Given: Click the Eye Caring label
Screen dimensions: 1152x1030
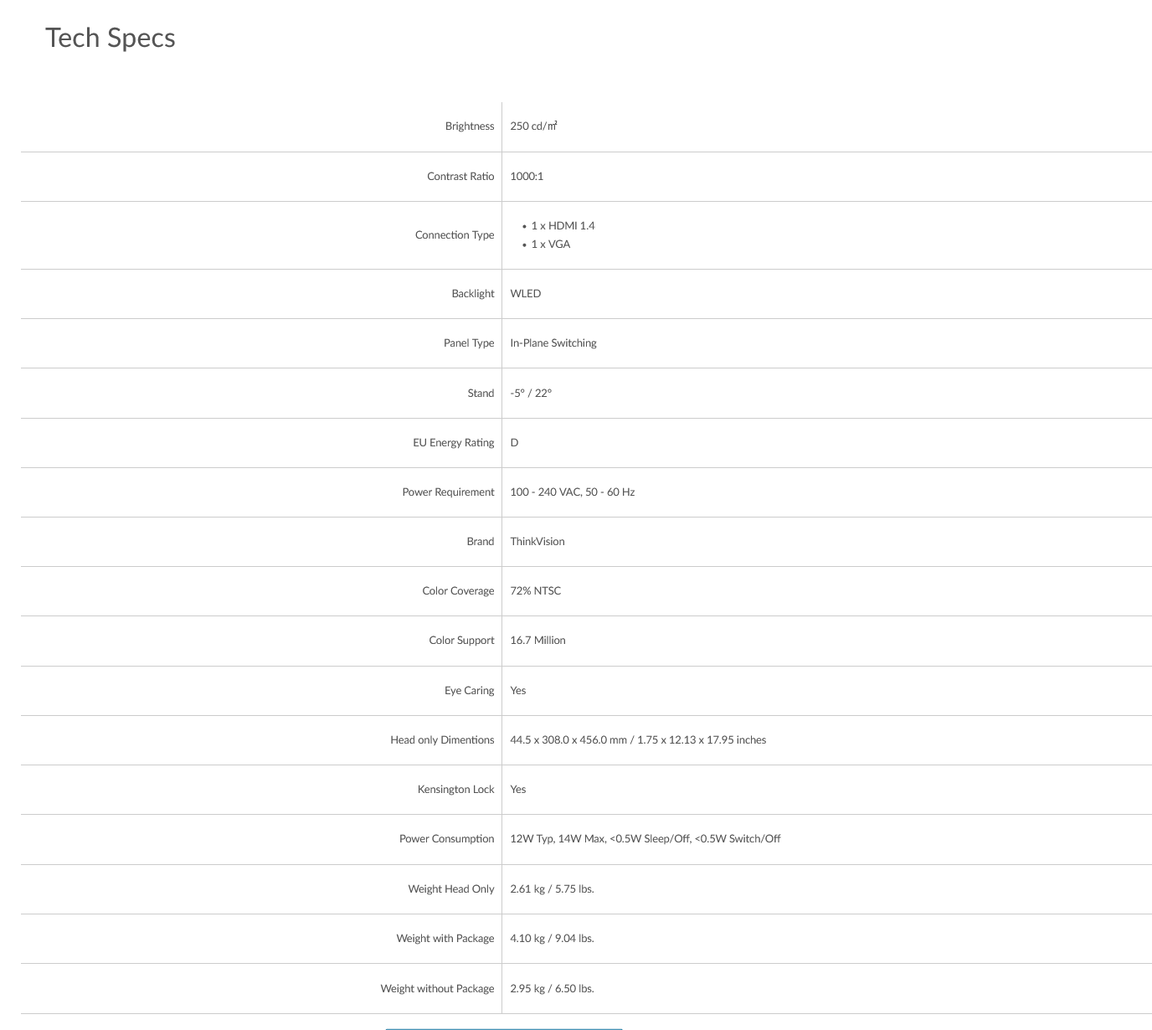Looking at the screenshot, I should (x=469, y=690).
